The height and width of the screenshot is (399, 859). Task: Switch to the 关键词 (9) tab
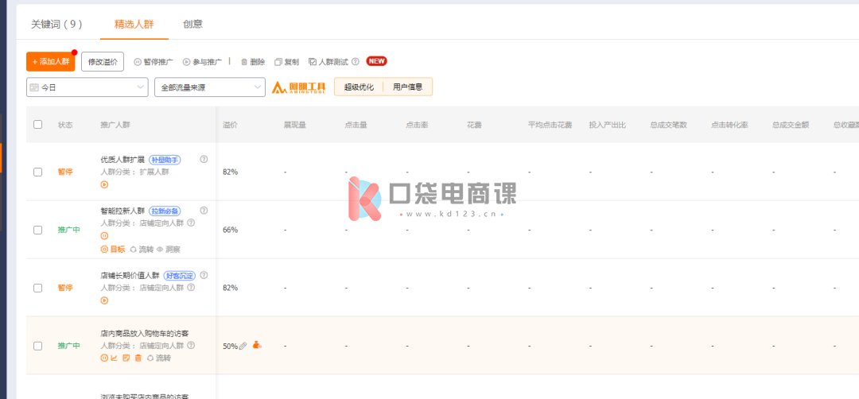pyautogui.click(x=56, y=24)
